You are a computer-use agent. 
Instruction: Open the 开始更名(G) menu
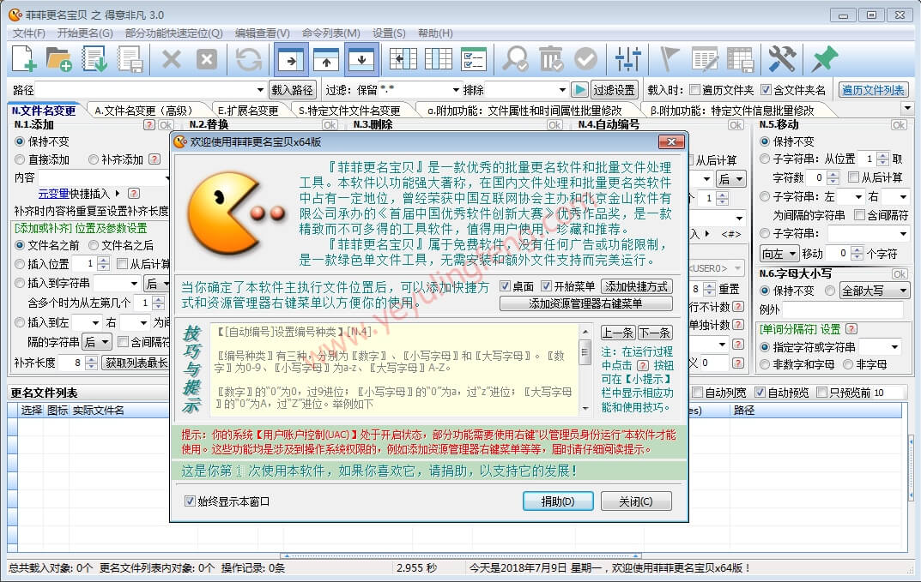[85, 33]
